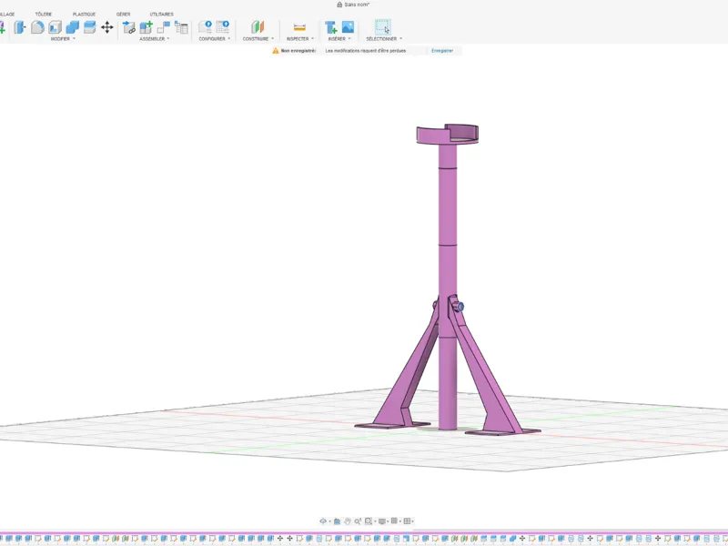Viewport: 728px width, 546px height.
Task: Click the first Configurer icon
Action: pos(206,27)
